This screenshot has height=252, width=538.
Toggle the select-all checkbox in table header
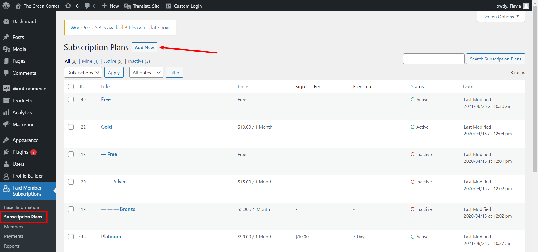(71, 87)
